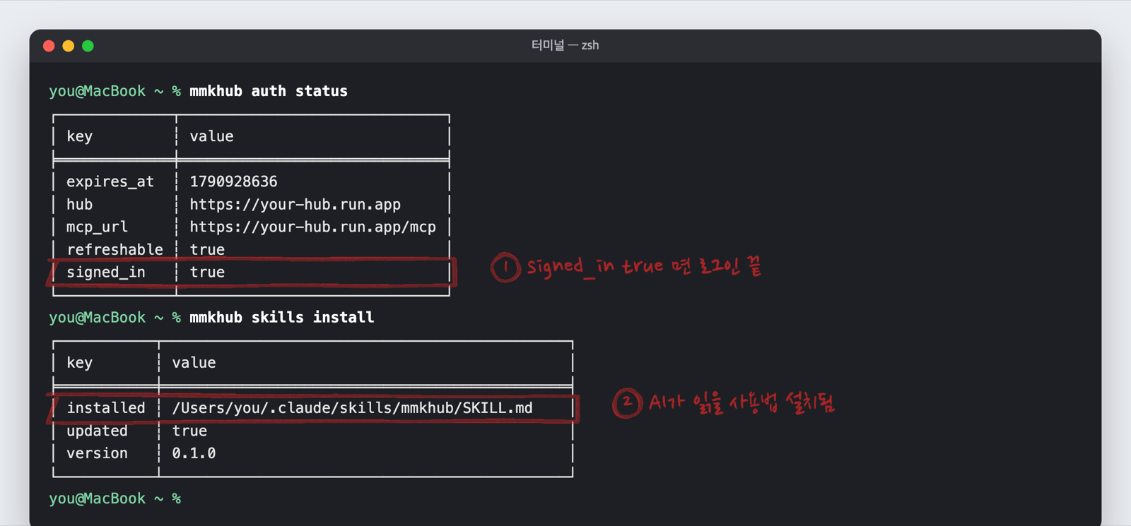Click the 'value' header of the auth status table
The image size is (1131, 526).
(211, 136)
